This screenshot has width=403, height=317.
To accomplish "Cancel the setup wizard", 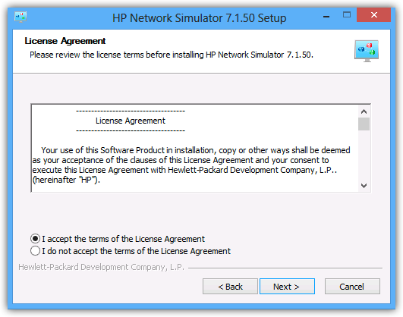I will tap(352, 287).
